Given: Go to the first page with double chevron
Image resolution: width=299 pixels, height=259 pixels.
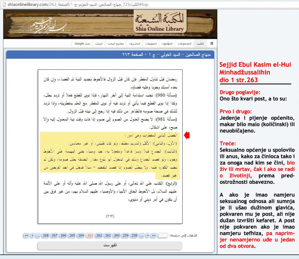Looking at the screenshot, I should [x=153, y=235].
